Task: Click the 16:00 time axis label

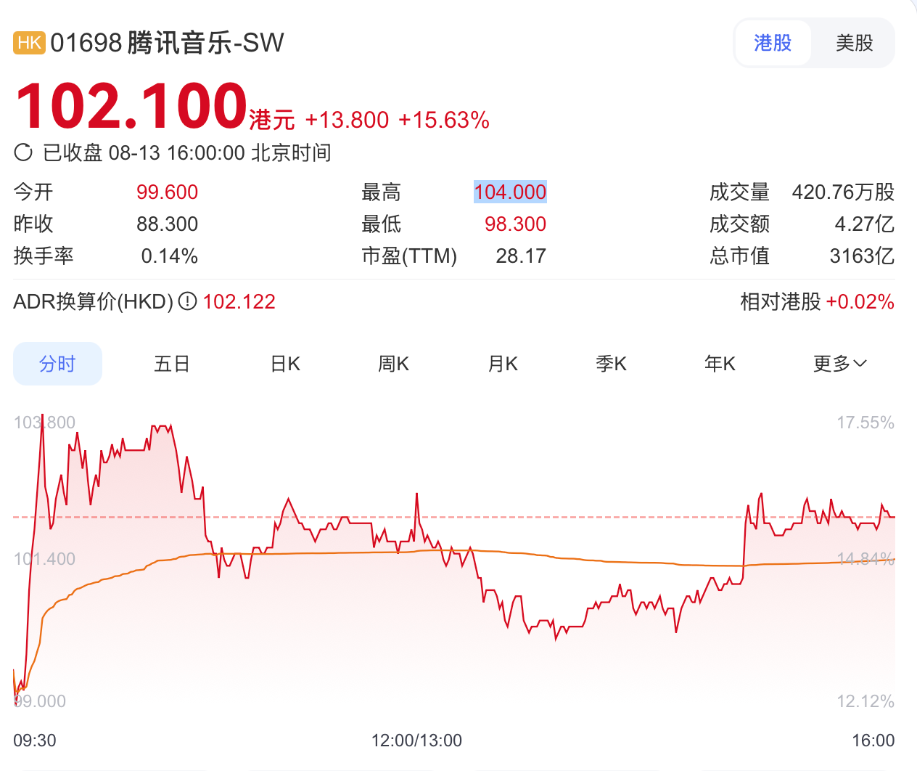Action: pyautogui.click(x=873, y=741)
